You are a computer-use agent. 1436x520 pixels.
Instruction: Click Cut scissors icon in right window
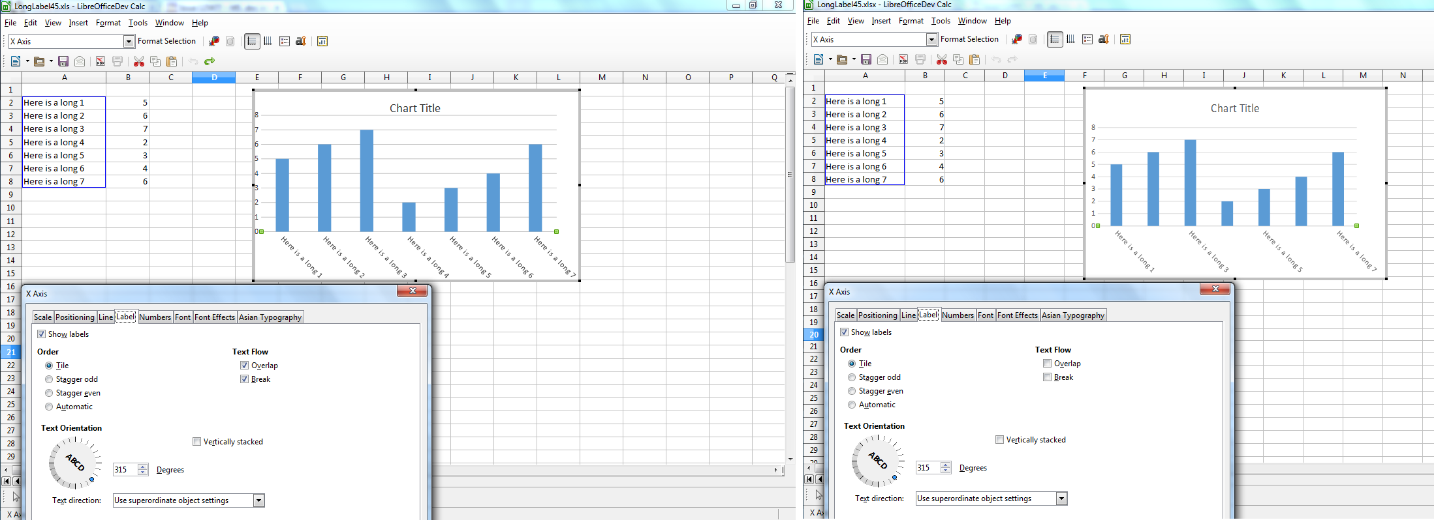pyautogui.click(x=941, y=59)
